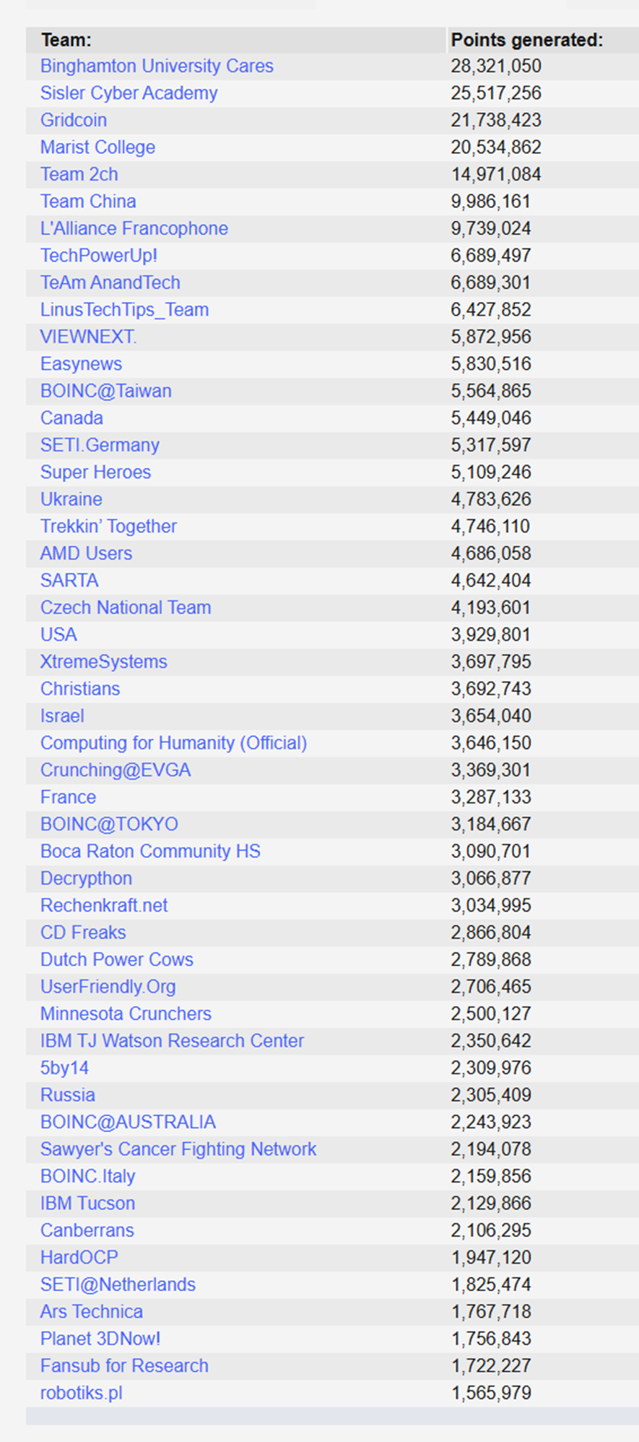Open the Gridcoin team page
Image resolution: width=639 pixels, height=1442 pixels.
click(74, 120)
